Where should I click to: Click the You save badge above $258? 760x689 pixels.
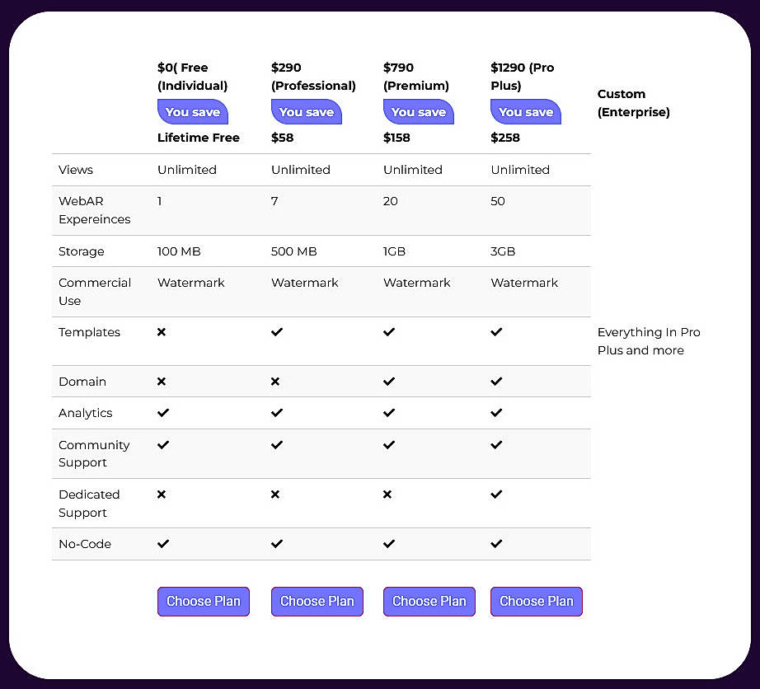[x=525, y=111]
